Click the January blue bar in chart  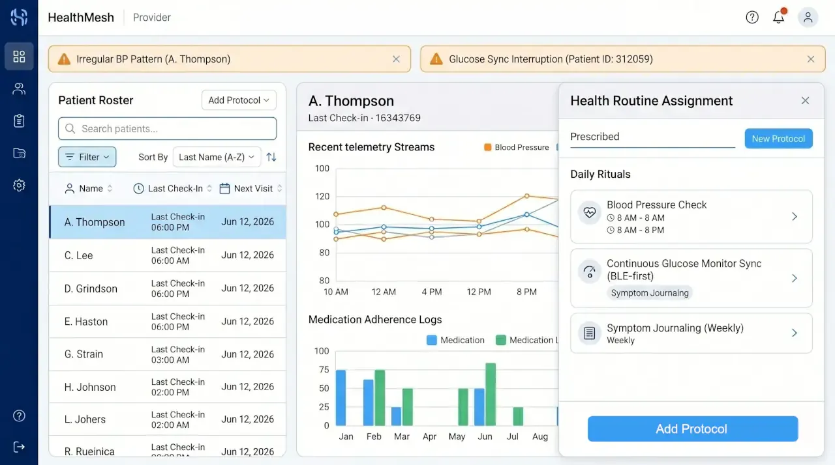click(341, 397)
